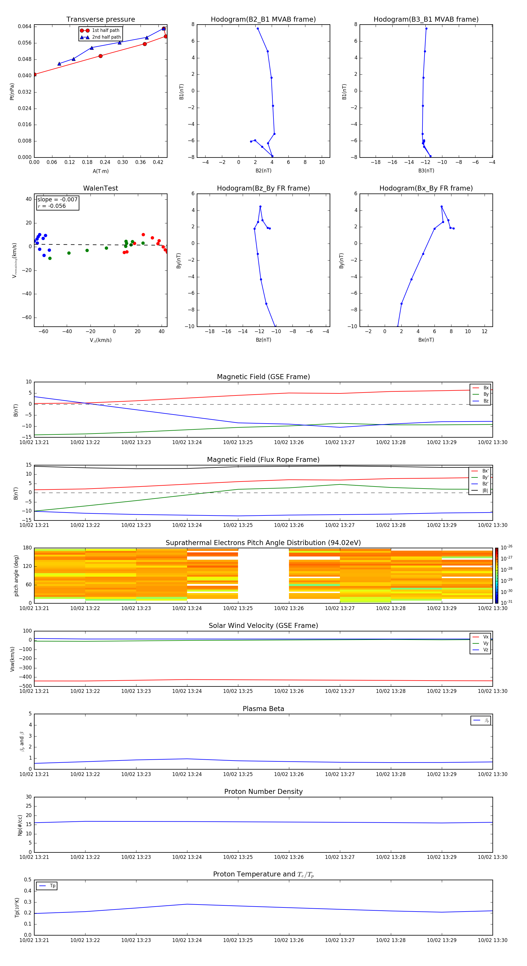Click the 'Bx(nT)' x-axis label
Screen dimensions: 527x966
pos(426,340)
